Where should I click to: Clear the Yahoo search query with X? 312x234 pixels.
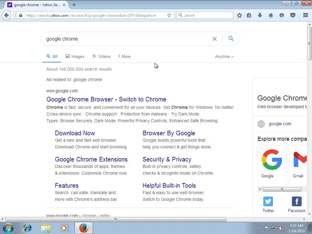pos(214,39)
